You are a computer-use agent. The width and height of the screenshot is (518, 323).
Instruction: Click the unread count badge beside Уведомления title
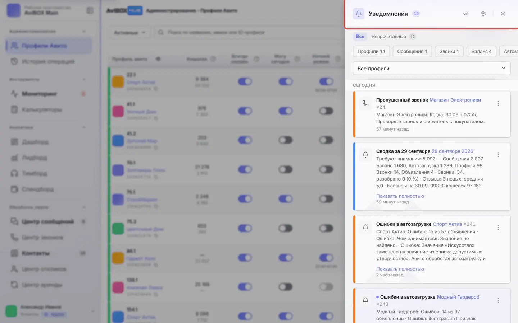[x=416, y=14]
